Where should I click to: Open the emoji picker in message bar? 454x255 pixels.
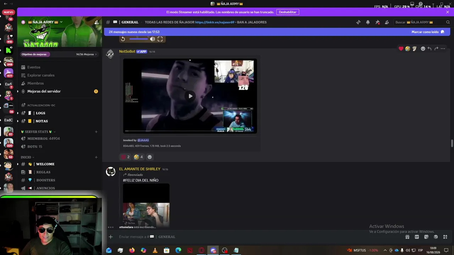click(436, 237)
